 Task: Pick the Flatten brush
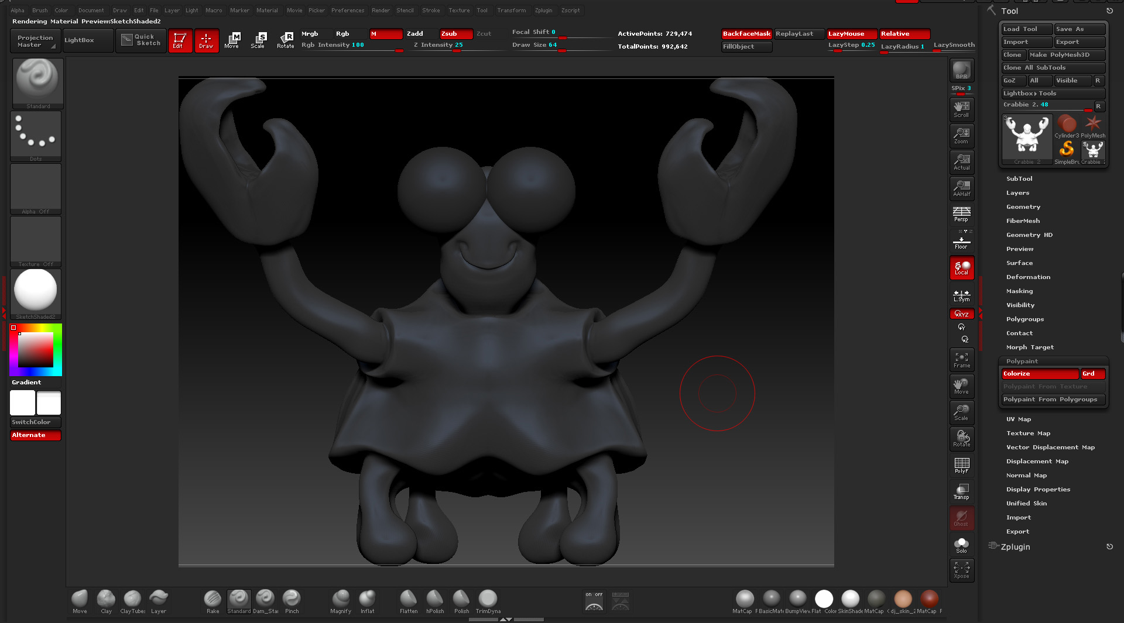pos(409,601)
